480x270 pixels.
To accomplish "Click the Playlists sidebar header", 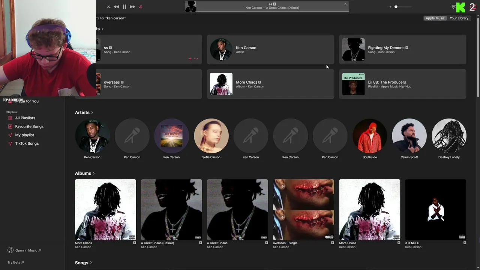I will coord(12,112).
